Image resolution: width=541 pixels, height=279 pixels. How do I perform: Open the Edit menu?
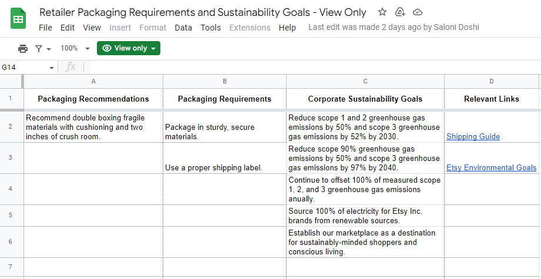[68, 28]
